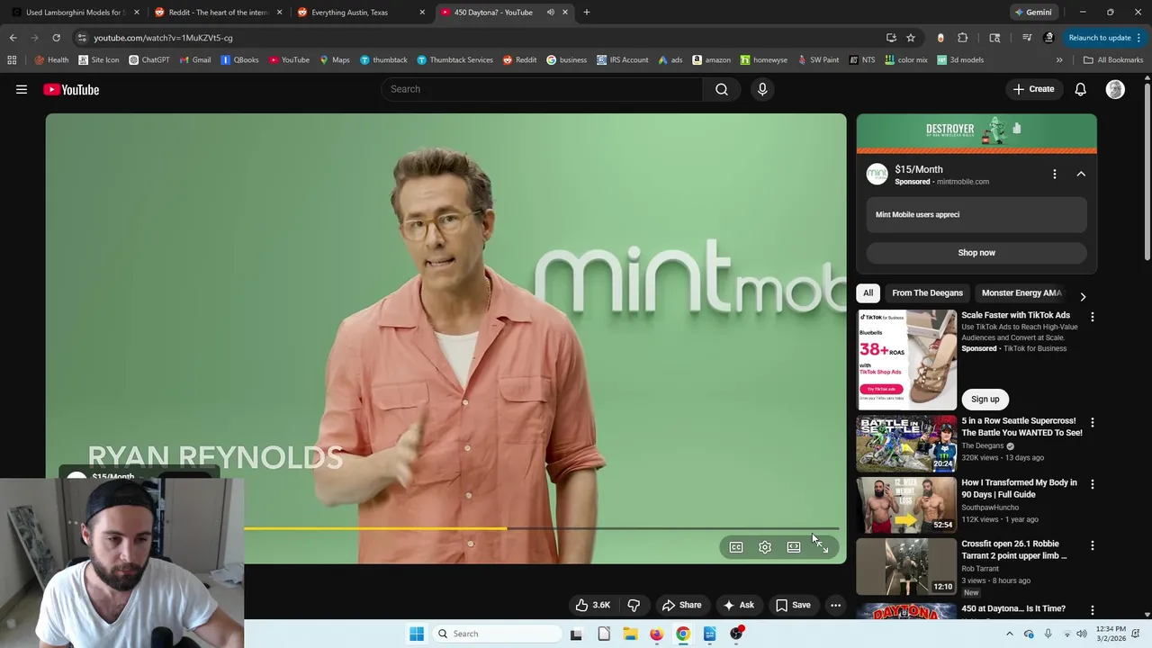Open the Maps bookmark
This screenshot has width=1152, height=648.
334,60
